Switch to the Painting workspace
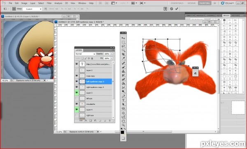 [205, 3]
